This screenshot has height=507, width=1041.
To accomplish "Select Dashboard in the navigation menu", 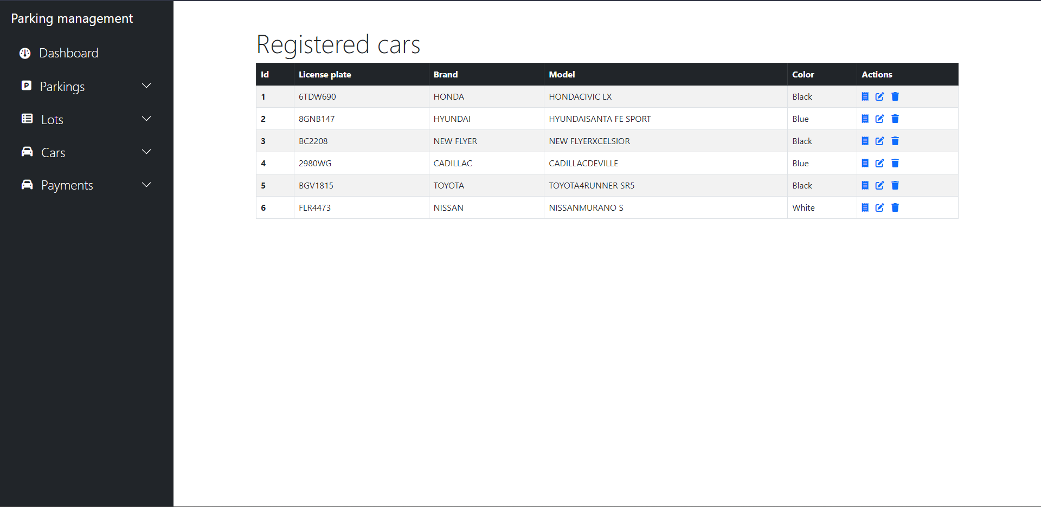I will (69, 53).
